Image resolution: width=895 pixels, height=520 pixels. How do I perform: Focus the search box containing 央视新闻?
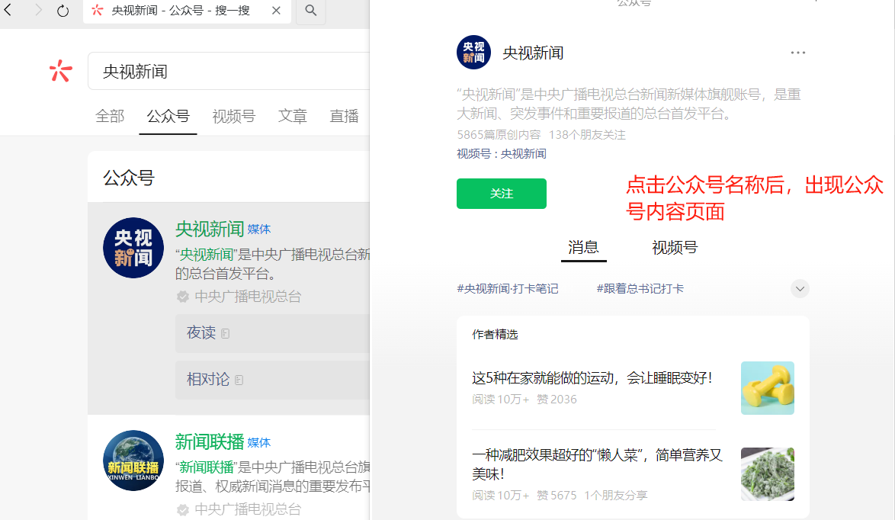228,72
